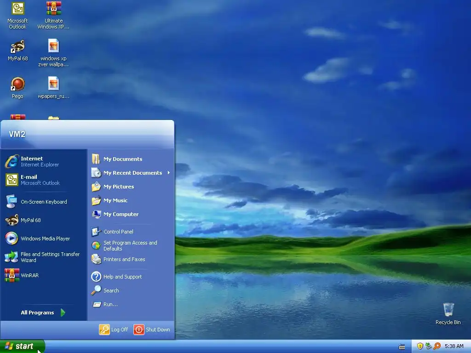Launch MyPal 68 from Start menu list
The width and height of the screenshot is (471, 353).
(44, 220)
